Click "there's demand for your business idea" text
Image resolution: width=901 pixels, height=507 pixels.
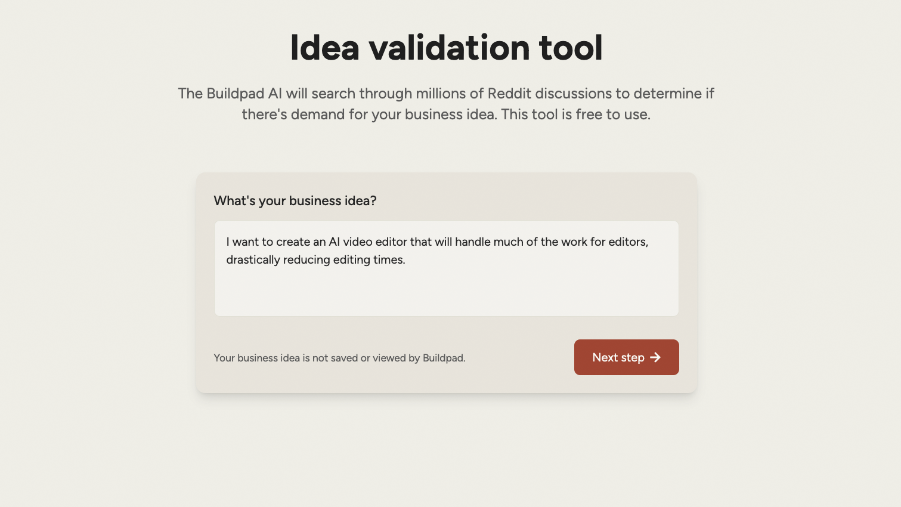click(x=369, y=115)
